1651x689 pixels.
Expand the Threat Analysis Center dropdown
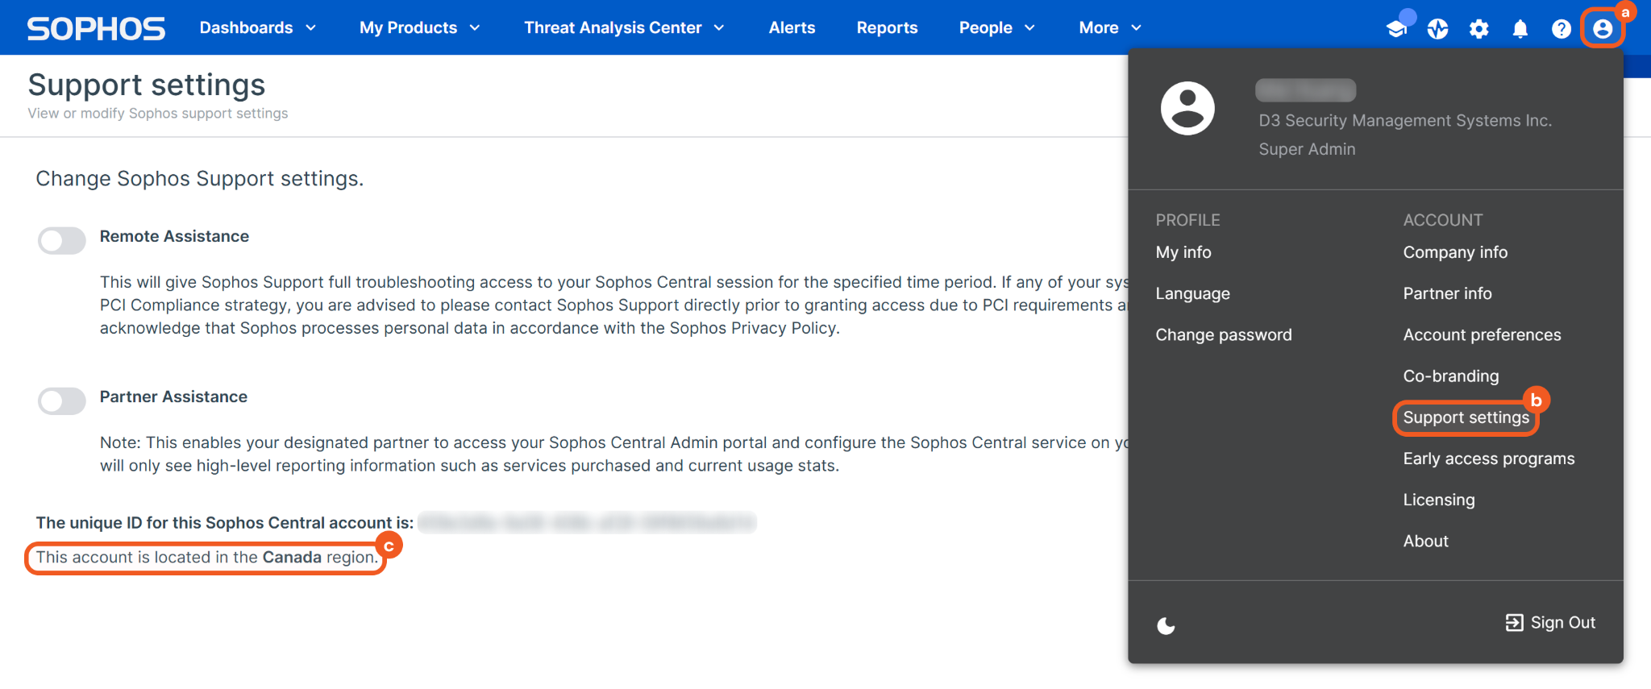point(624,27)
